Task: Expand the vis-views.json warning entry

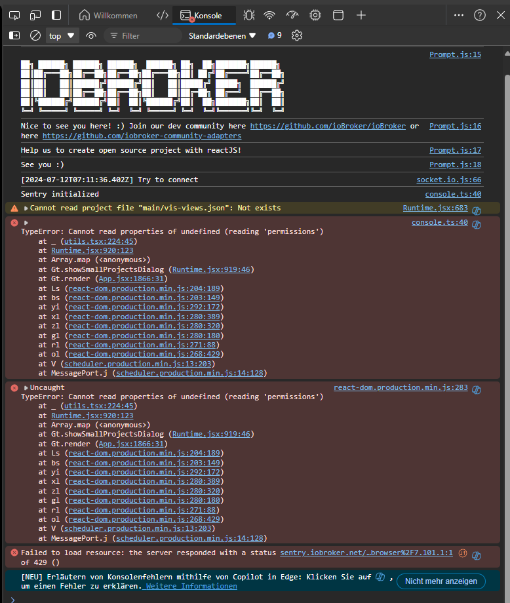Action: tap(26, 208)
